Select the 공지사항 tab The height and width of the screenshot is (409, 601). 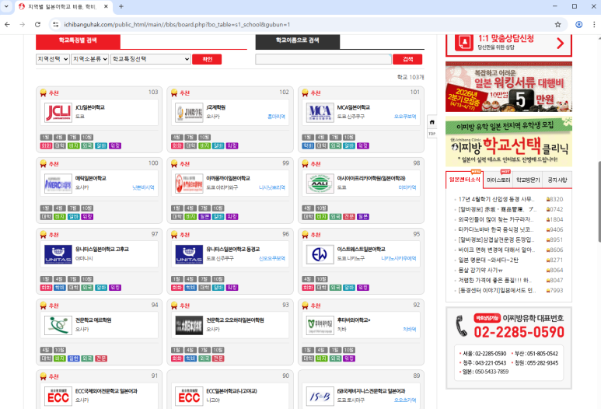pyautogui.click(x=557, y=180)
